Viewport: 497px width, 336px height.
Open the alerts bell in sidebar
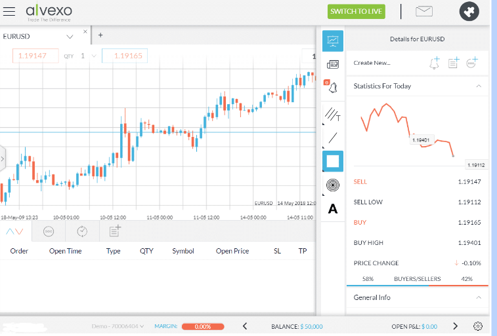pyautogui.click(x=332, y=86)
